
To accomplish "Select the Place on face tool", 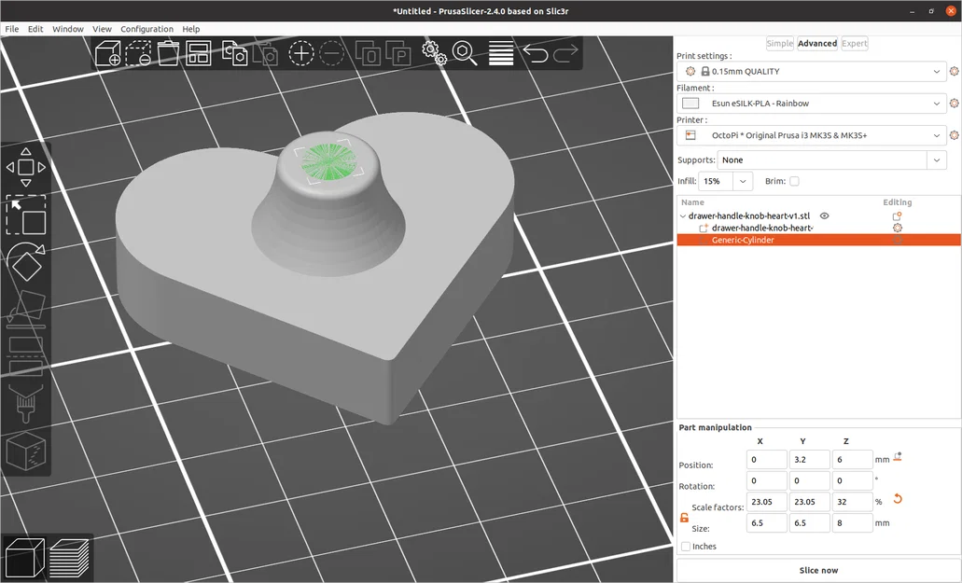I will [x=26, y=309].
